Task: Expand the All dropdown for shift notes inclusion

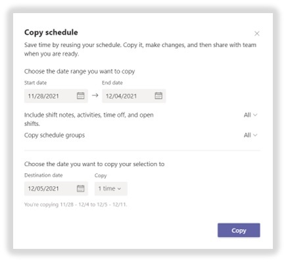Action: coord(250,115)
